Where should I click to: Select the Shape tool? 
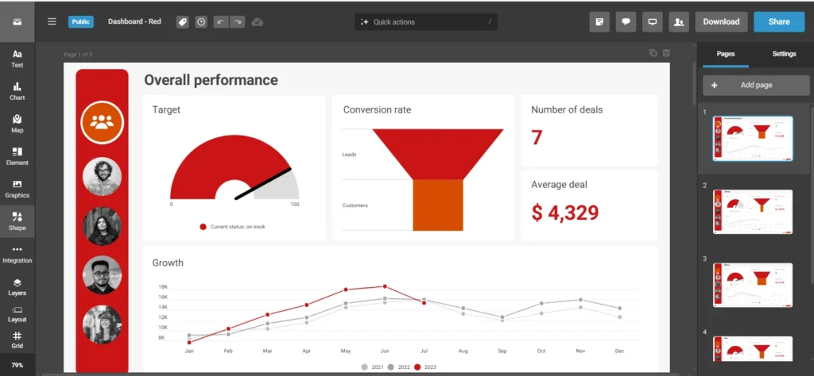[17, 221]
